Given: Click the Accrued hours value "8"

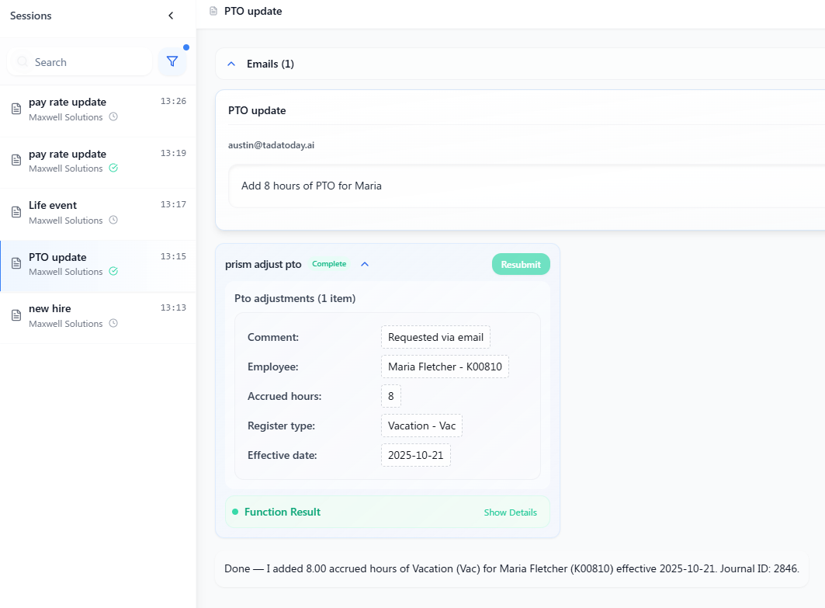Looking at the screenshot, I should tap(391, 396).
